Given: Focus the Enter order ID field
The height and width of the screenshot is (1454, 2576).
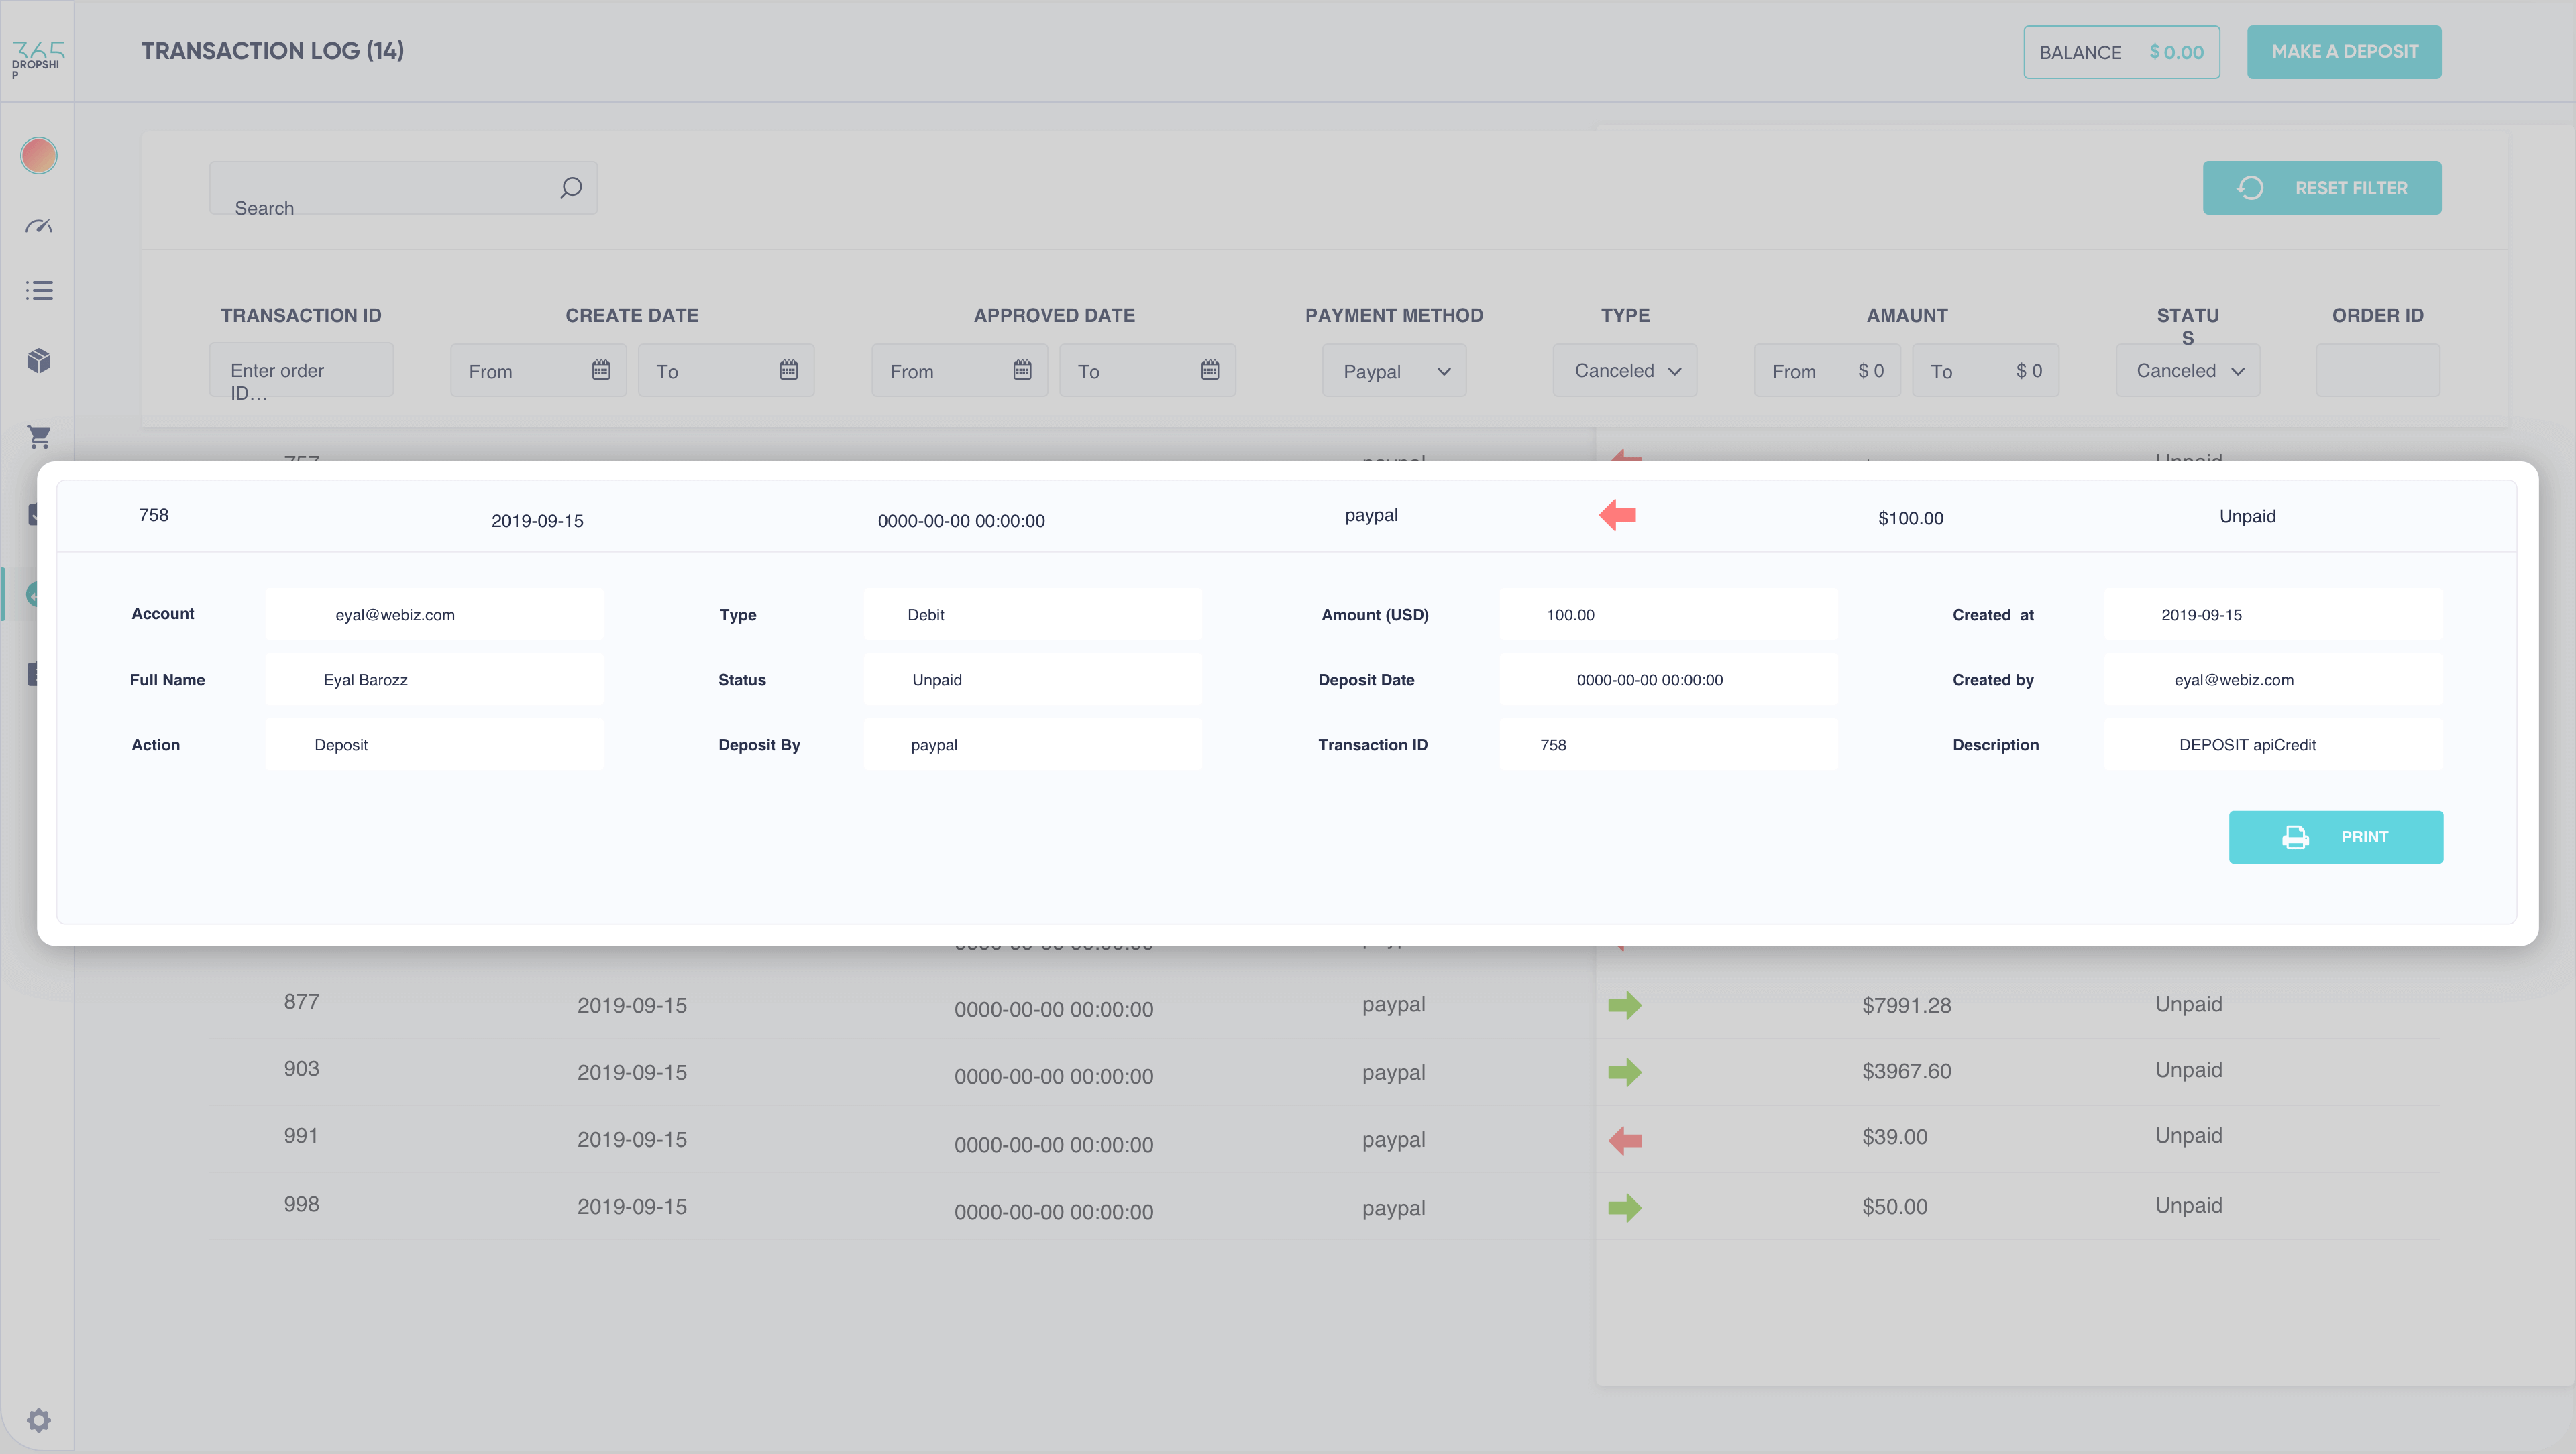Looking at the screenshot, I should click(301, 370).
